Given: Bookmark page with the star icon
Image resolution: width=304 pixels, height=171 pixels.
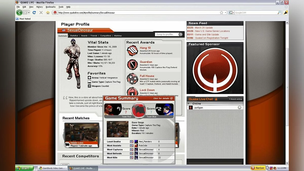Looking at the screenshot, I should (222, 12).
